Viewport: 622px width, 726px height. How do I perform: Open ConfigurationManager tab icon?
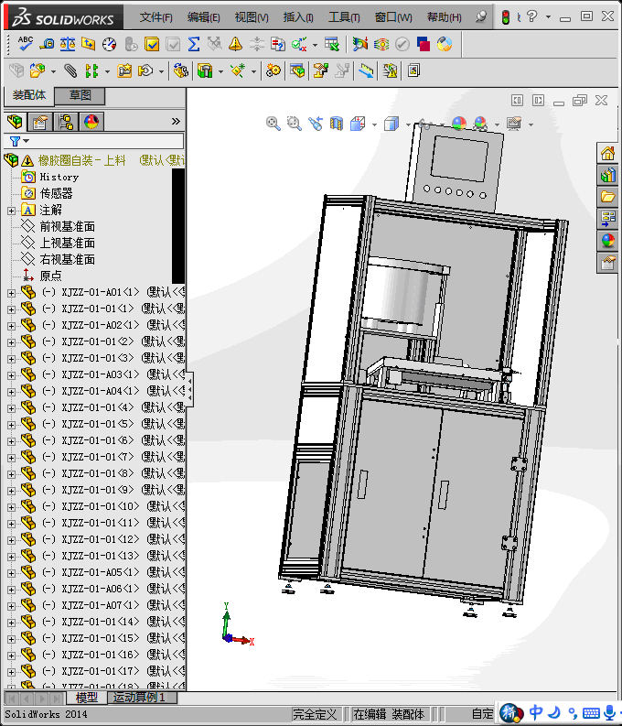tap(66, 122)
